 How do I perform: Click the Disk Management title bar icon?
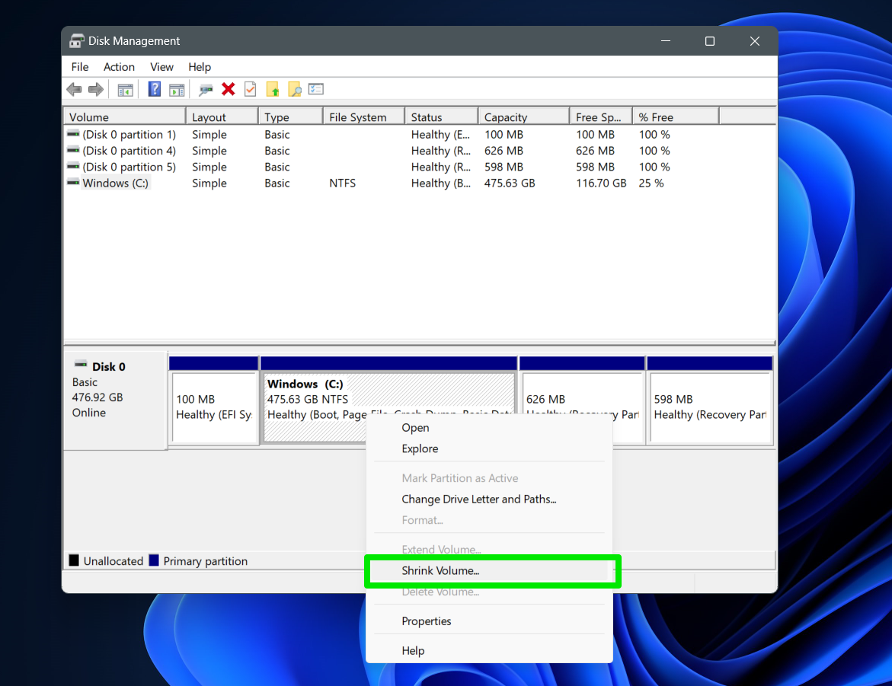pos(76,41)
